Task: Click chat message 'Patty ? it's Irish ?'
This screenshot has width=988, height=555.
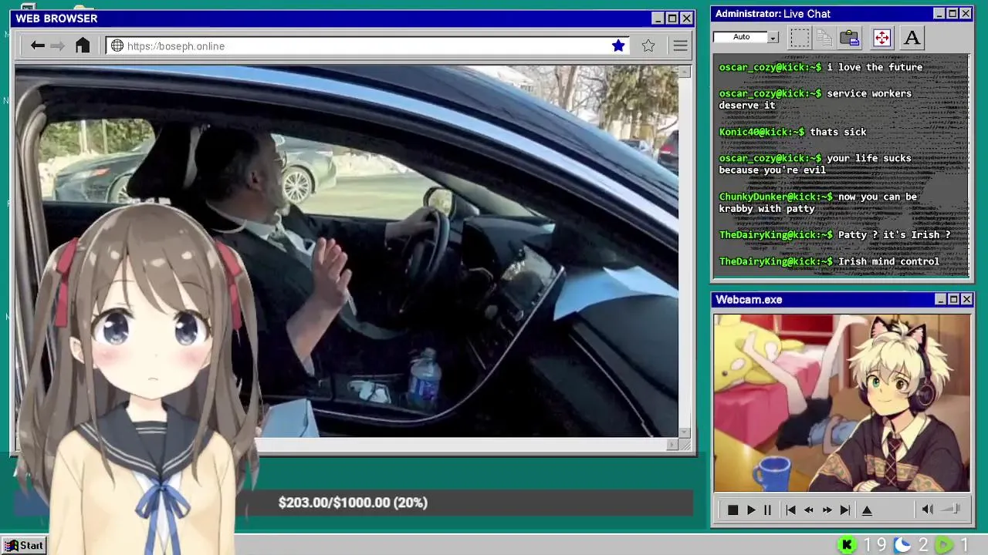Action: (x=894, y=235)
